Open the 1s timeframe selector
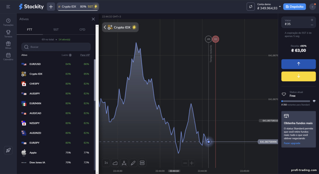This screenshot has height=174, width=319. tap(106, 163)
